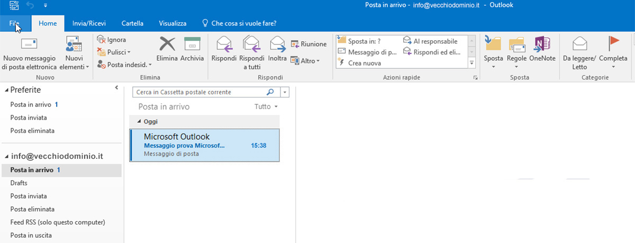Click the Completa flag button
The image size is (635, 243).
pos(613,53)
